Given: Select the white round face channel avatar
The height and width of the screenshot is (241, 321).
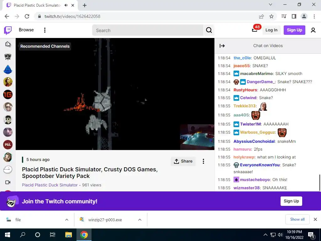Looking at the screenshot, I should pyautogui.click(x=8, y=170).
